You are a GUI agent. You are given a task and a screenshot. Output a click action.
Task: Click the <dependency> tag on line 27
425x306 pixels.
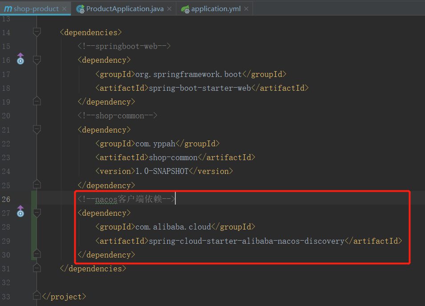coord(104,213)
